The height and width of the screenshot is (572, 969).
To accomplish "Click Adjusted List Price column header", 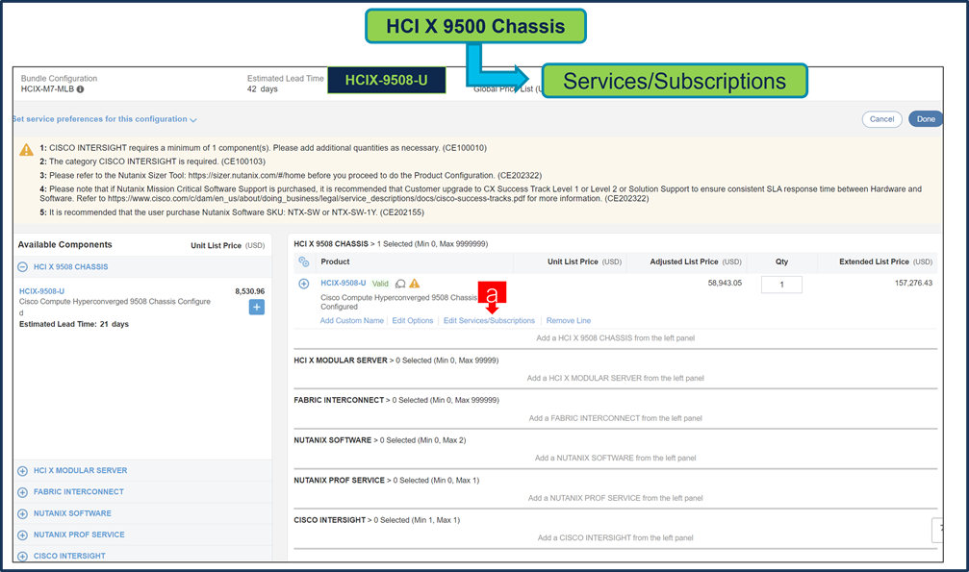I will [x=695, y=261].
